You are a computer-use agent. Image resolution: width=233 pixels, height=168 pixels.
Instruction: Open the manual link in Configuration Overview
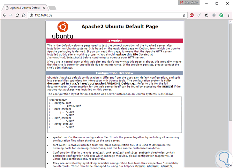click(168, 87)
